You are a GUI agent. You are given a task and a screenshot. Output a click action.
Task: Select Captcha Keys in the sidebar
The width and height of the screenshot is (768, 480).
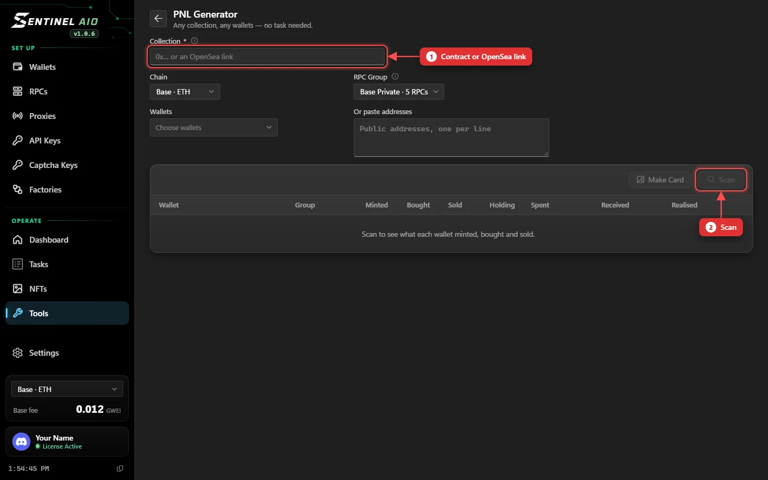(x=67, y=165)
